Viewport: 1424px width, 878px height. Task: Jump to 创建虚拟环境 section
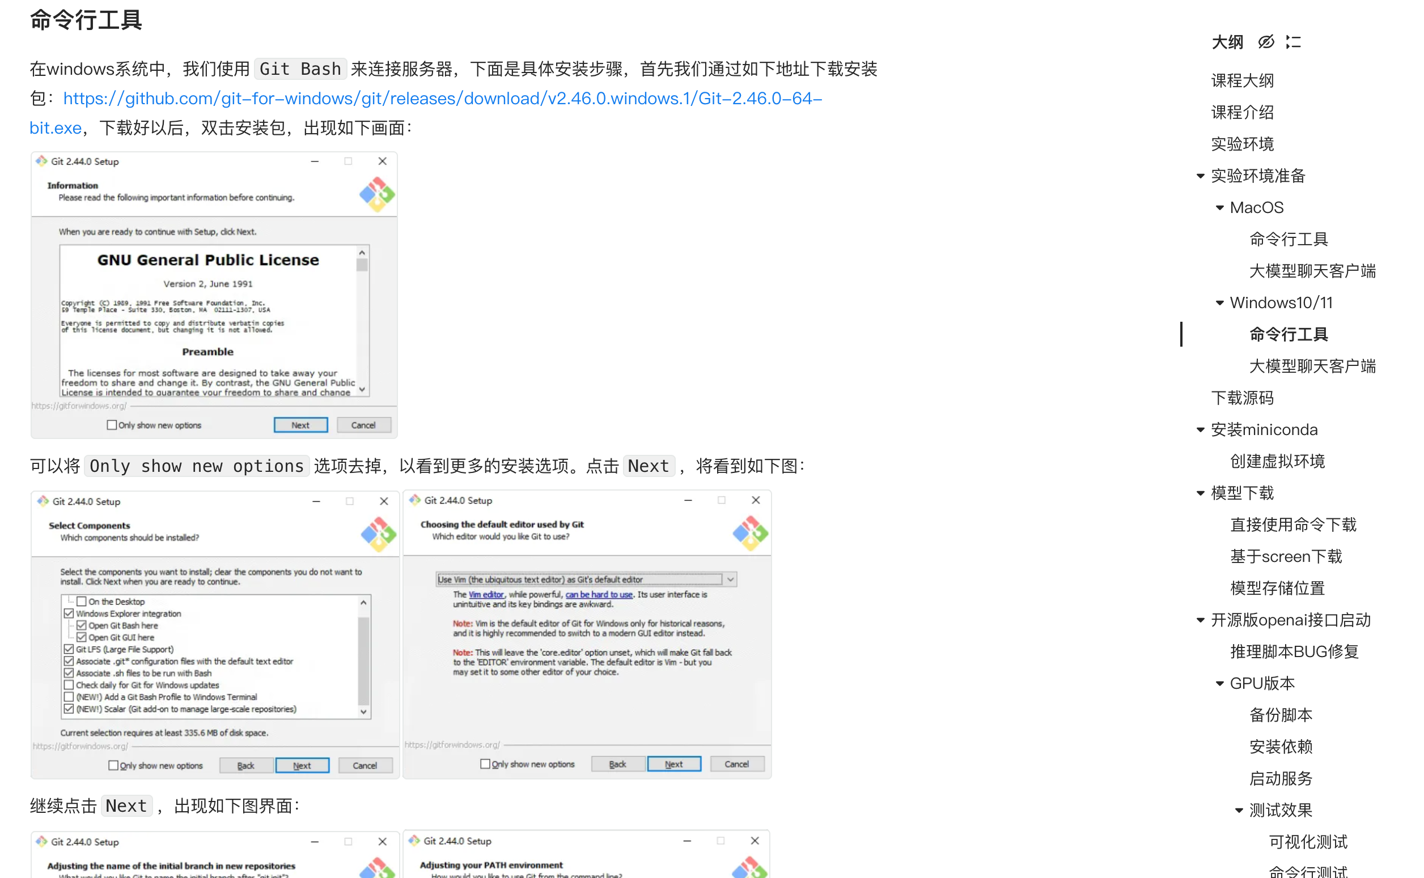click(1277, 462)
